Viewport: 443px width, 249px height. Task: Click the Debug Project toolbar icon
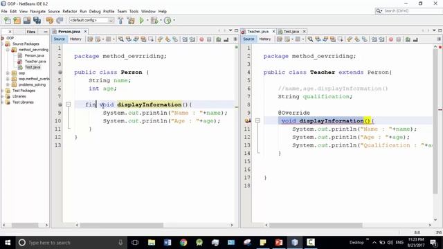(x=154, y=20)
